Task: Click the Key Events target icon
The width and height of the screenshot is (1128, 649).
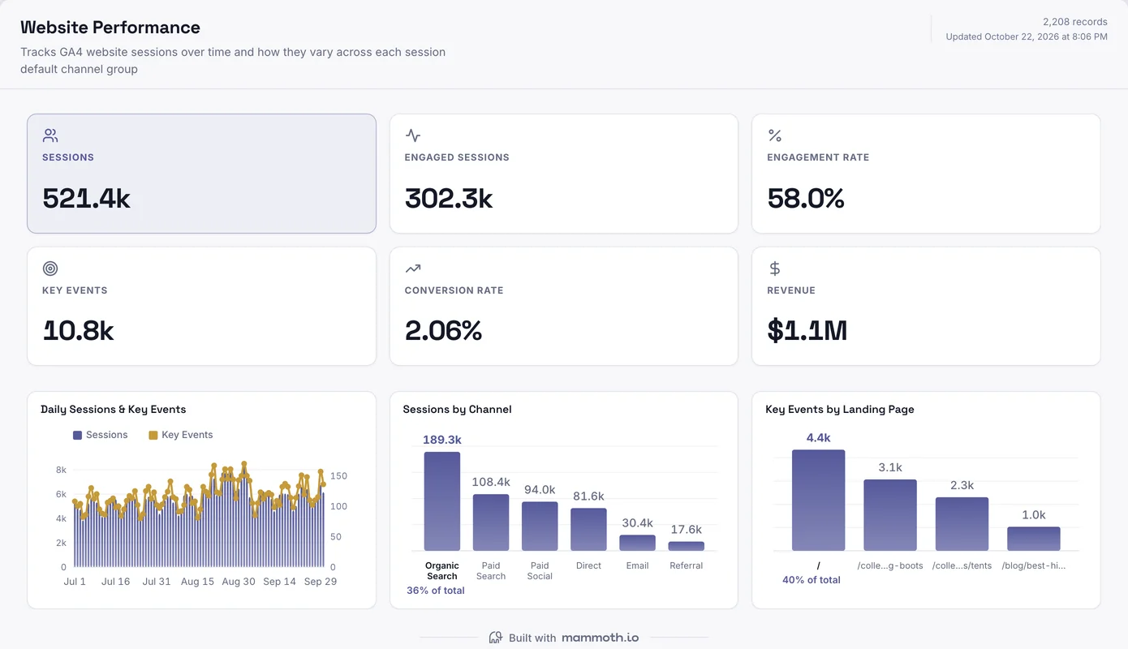Action: pos(50,269)
